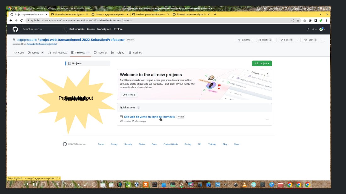Launch VLC from the taskbar cone icon
The height and width of the screenshot is (194, 346).
point(245,185)
